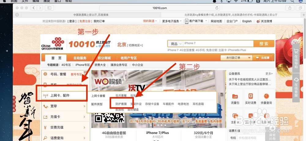Switch to the 百度搜索 browser tab
The image size is (306, 141).
pyautogui.click(x=91, y=15)
